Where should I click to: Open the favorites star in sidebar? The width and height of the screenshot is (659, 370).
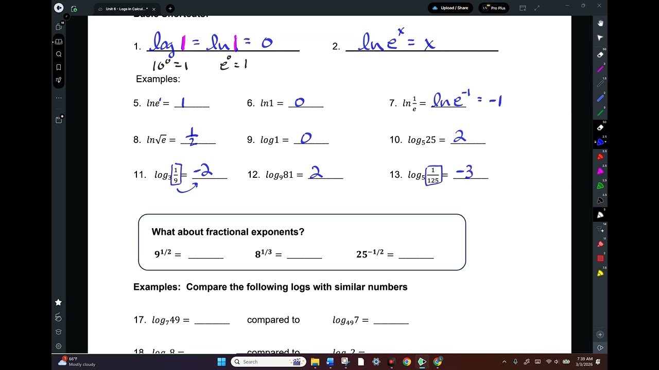[58, 302]
